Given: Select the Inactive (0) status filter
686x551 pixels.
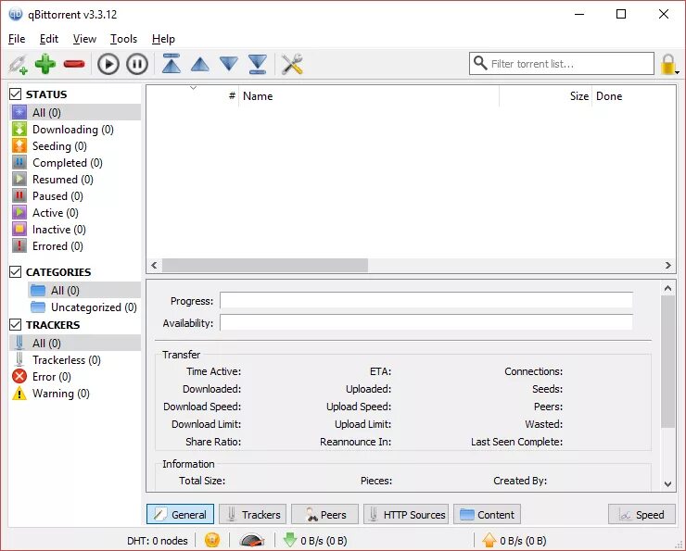Looking at the screenshot, I should (75, 229).
